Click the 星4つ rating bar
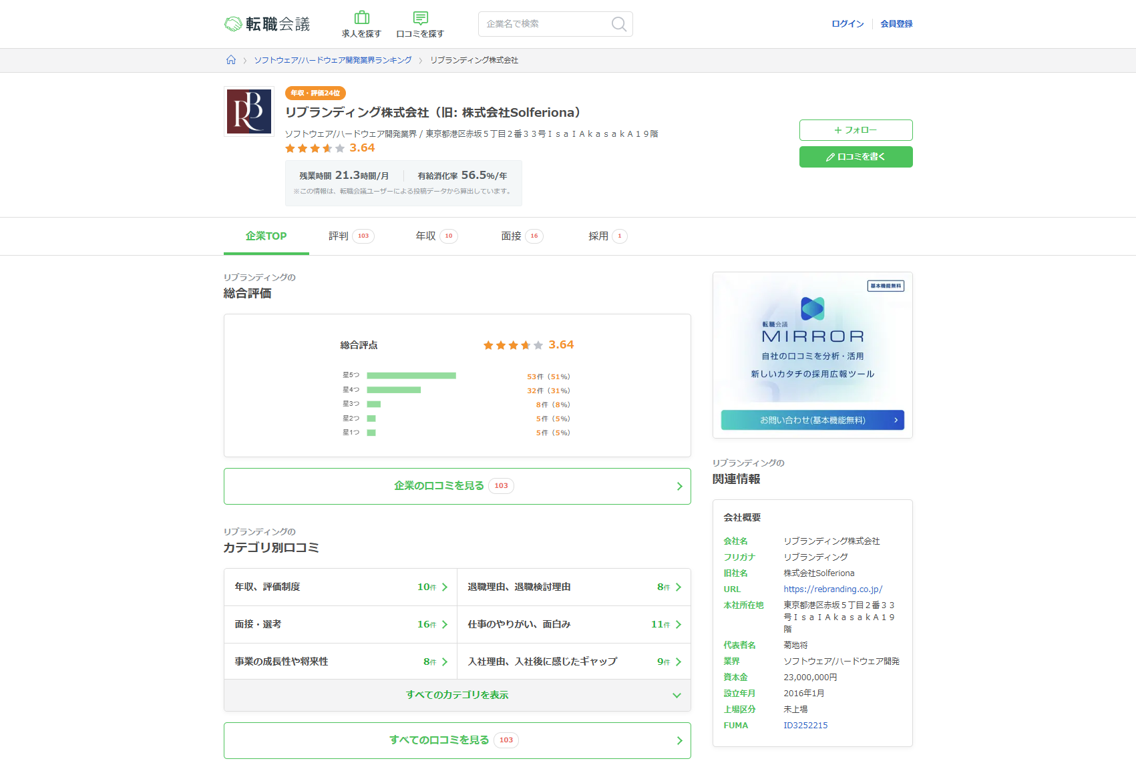 pos(394,390)
